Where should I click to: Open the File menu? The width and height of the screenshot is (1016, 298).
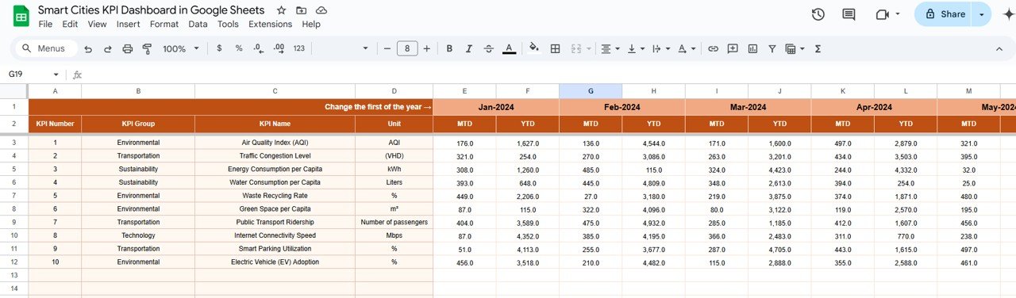coord(46,24)
